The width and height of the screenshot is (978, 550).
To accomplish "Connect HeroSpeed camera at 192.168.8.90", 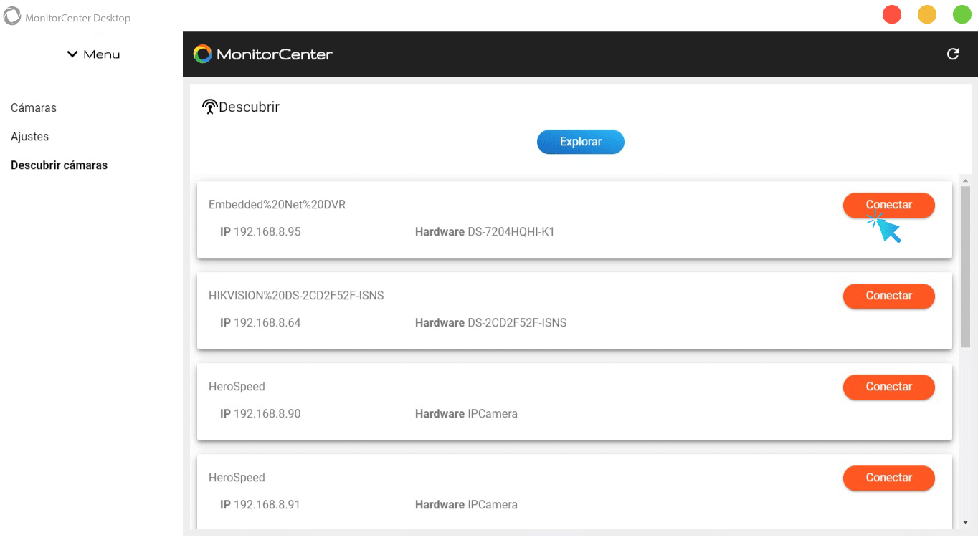I will (x=889, y=387).
